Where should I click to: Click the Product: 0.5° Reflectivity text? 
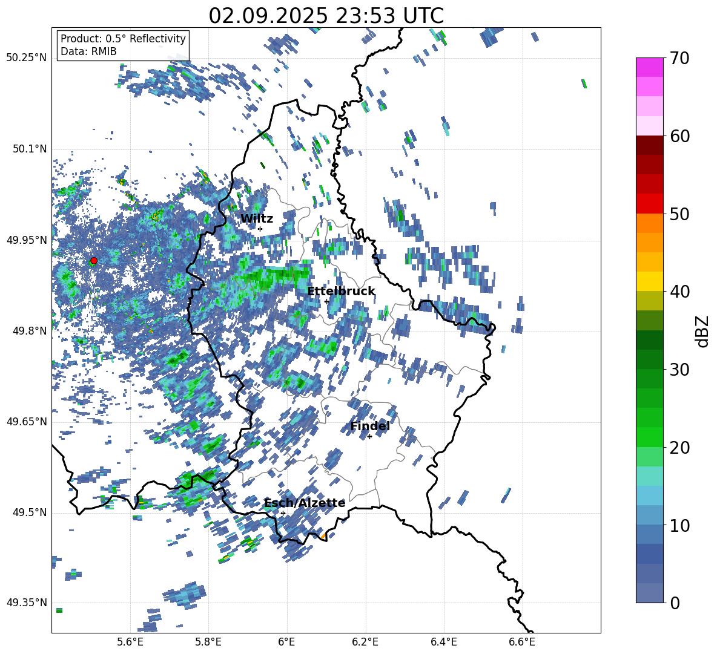123,38
